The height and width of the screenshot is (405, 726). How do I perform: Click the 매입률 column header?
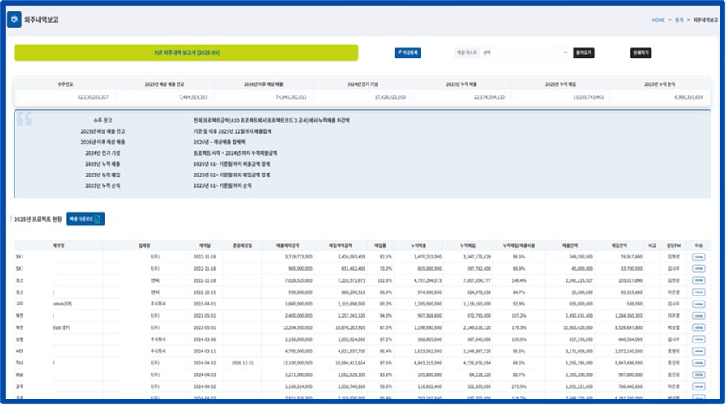379,243
